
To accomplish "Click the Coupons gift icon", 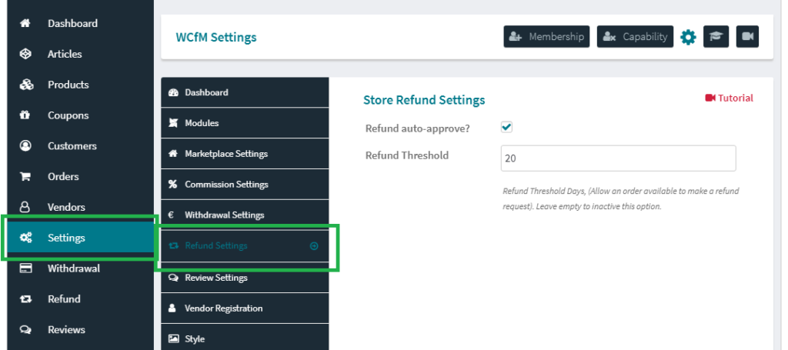I will coord(25,115).
